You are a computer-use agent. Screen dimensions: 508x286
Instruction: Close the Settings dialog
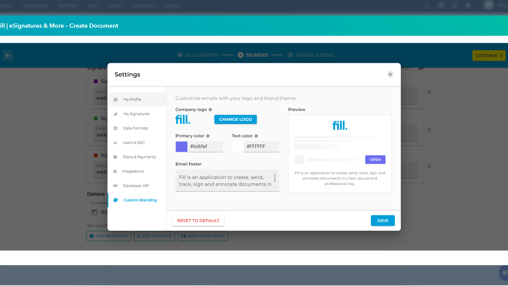390,75
